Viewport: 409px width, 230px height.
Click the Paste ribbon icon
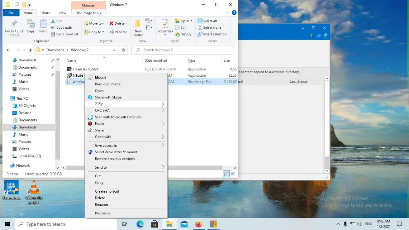[x=43, y=26]
